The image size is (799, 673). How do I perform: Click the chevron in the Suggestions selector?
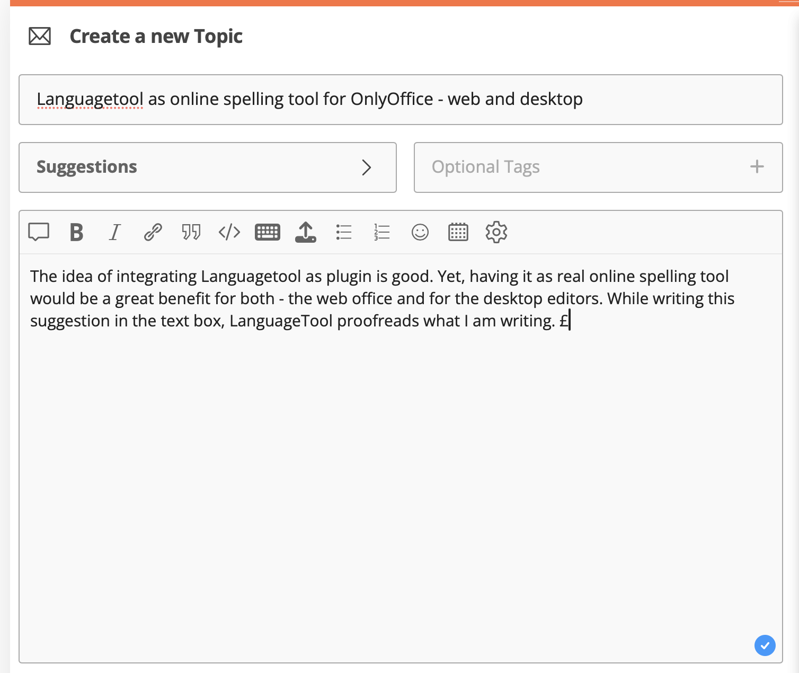click(x=366, y=167)
